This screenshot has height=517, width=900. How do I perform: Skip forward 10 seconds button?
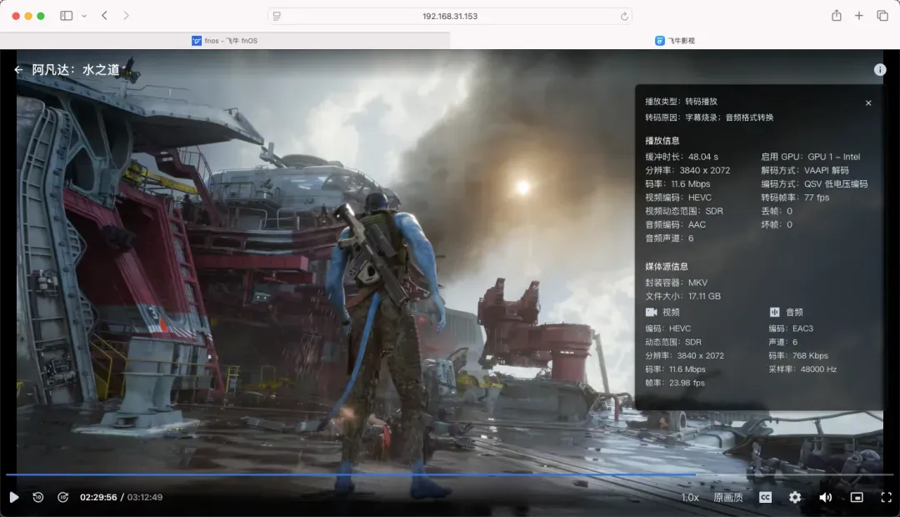point(62,497)
